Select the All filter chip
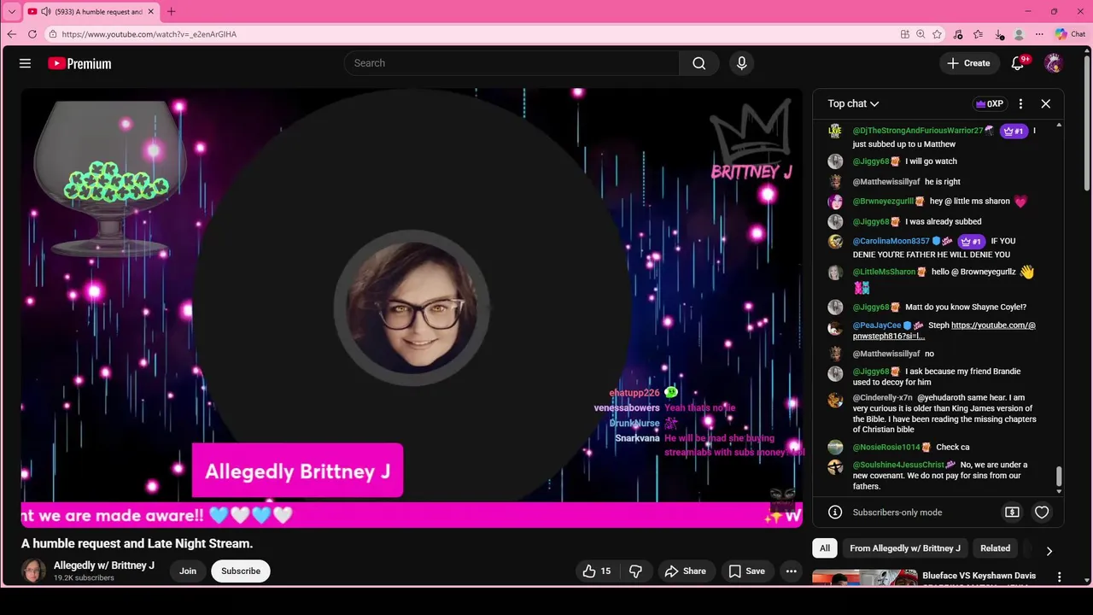The image size is (1093, 615). [x=825, y=548]
